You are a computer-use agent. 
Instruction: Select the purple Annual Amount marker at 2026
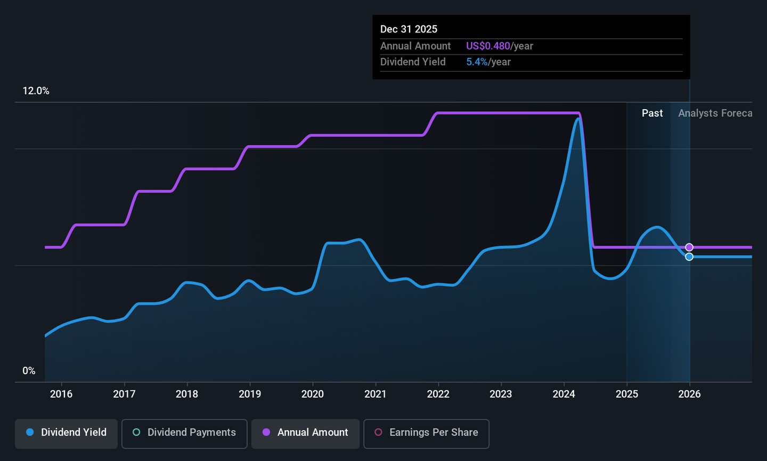[x=689, y=247]
